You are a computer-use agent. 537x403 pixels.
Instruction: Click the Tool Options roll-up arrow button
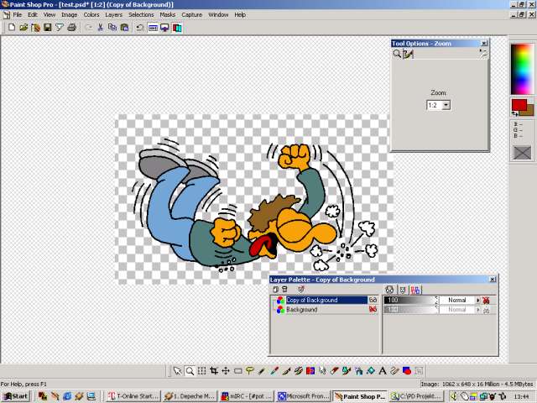pyautogui.click(x=483, y=53)
